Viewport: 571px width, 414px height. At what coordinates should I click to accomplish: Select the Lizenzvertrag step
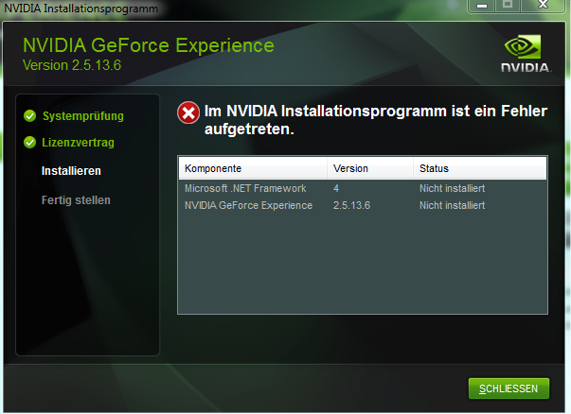point(78,143)
